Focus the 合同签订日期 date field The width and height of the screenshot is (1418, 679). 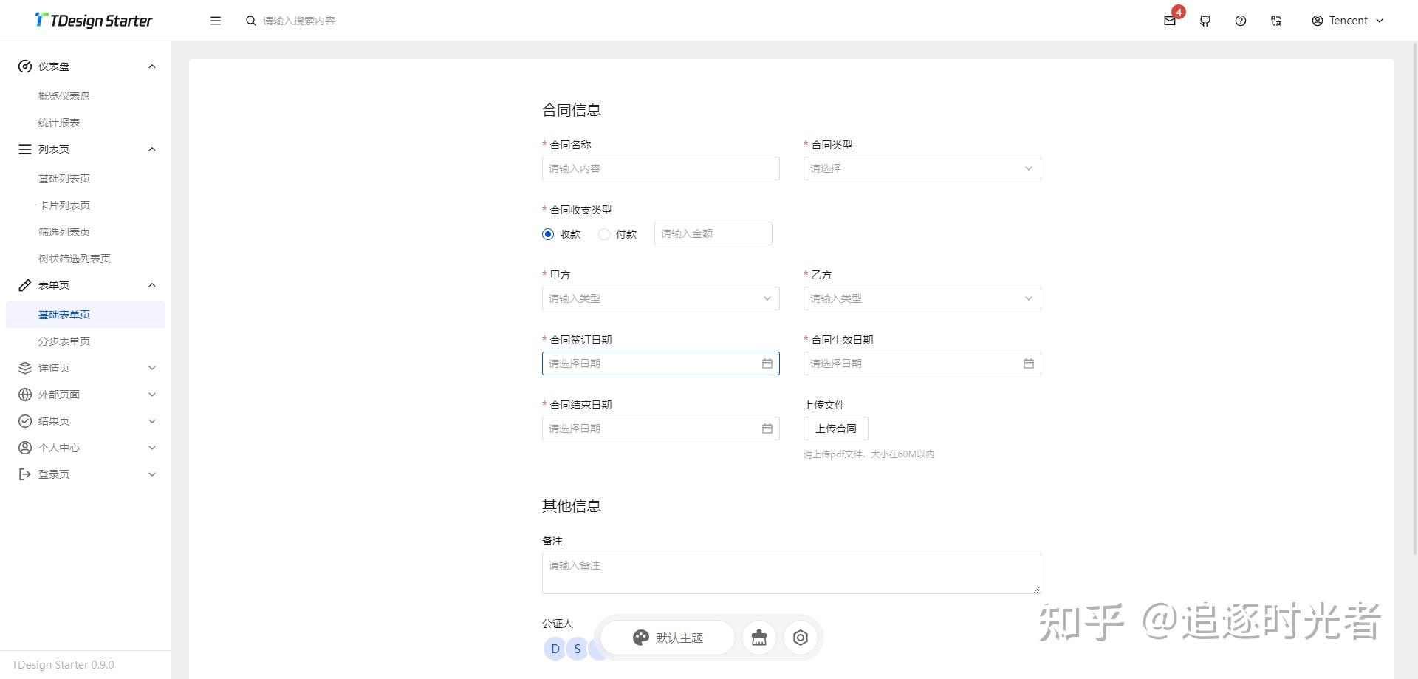pos(661,364)
